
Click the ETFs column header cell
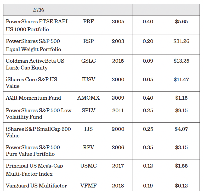pyautogui.click(x=38, y=10)
